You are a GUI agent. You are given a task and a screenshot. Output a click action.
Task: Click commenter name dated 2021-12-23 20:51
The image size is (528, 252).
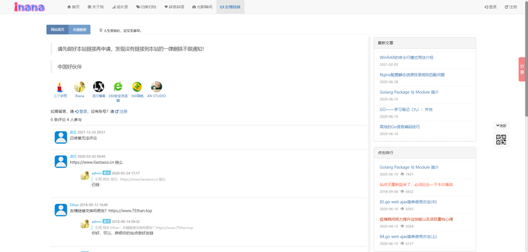click(x=73, y=132)
